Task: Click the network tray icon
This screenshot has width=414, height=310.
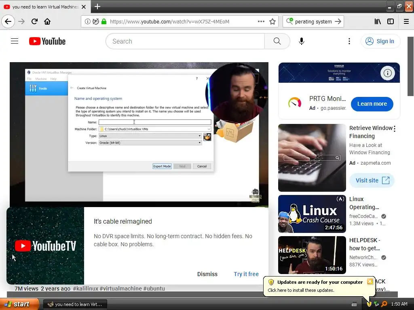Action: [x=376, y=304]
